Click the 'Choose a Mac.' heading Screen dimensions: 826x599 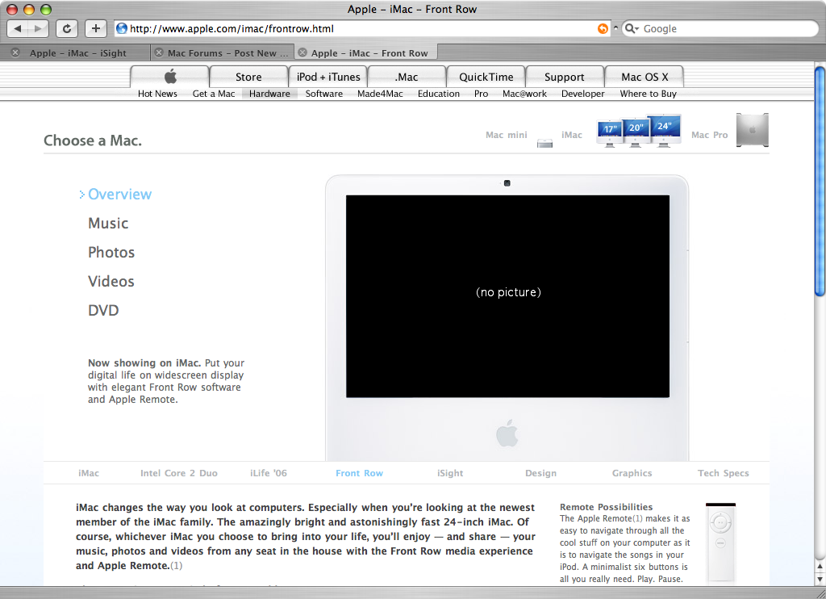(93, 140)
